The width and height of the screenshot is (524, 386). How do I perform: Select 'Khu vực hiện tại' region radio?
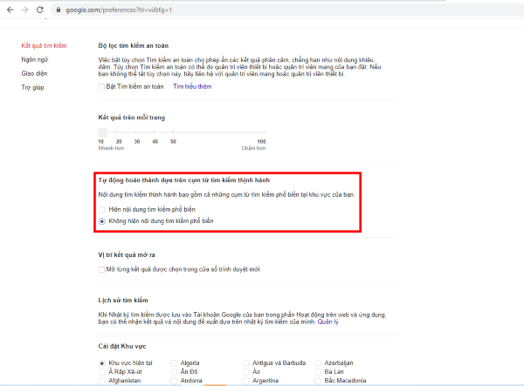(102, 362)
